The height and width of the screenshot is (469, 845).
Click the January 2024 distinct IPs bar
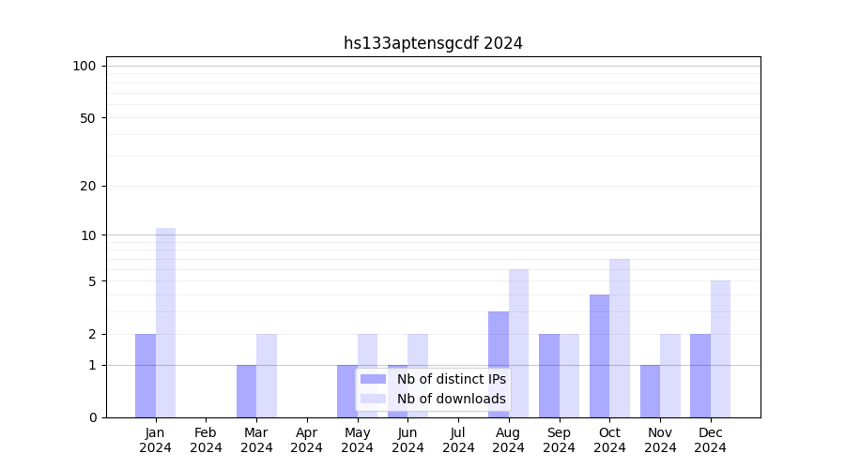146,375
